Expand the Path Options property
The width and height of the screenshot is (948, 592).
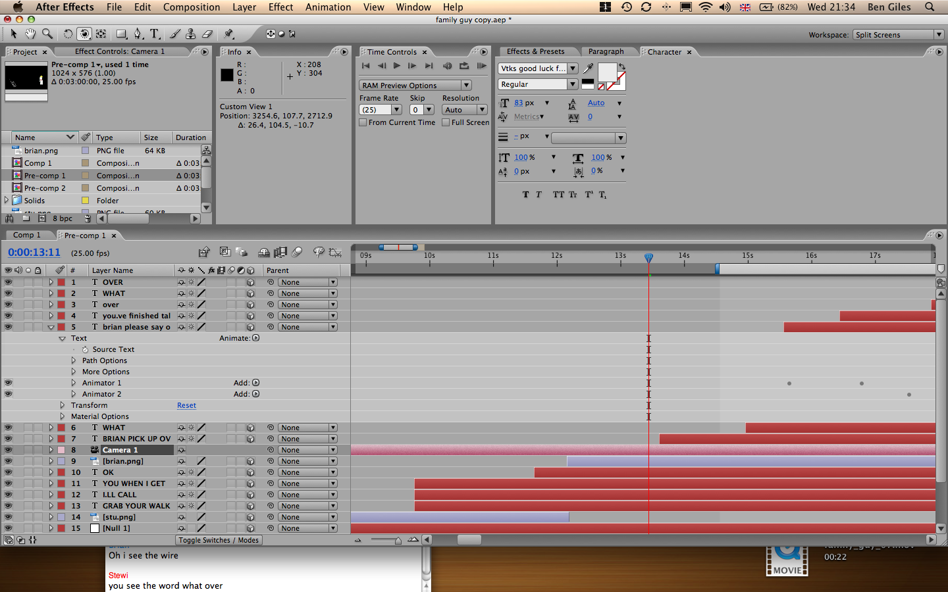tap(74, 360)
